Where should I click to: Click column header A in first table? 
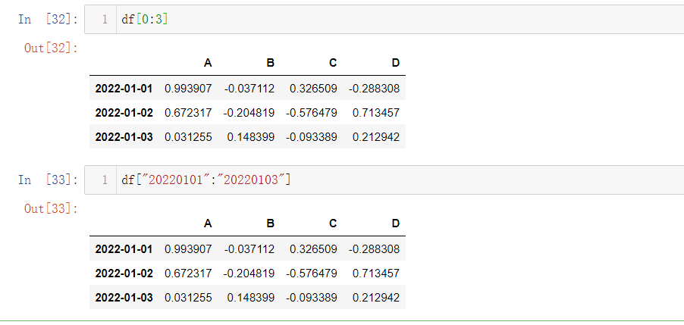point(208,63)
